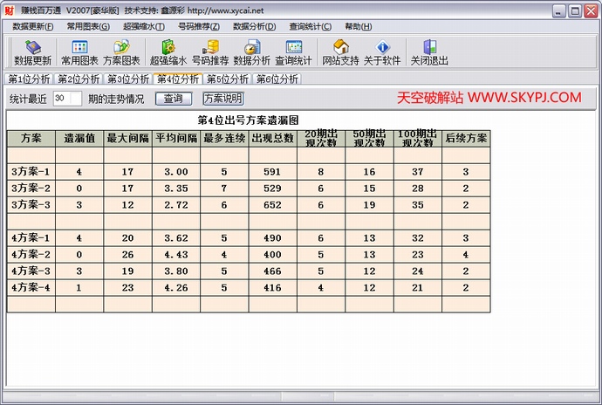Image resolution: width=602 pixels, height=405 pixels.
Task: Switch to the 第1位分析 tab
Action: click(29, 79)
